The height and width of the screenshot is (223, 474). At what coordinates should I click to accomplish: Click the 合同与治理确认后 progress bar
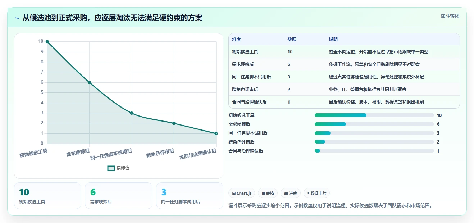point(374,151)
